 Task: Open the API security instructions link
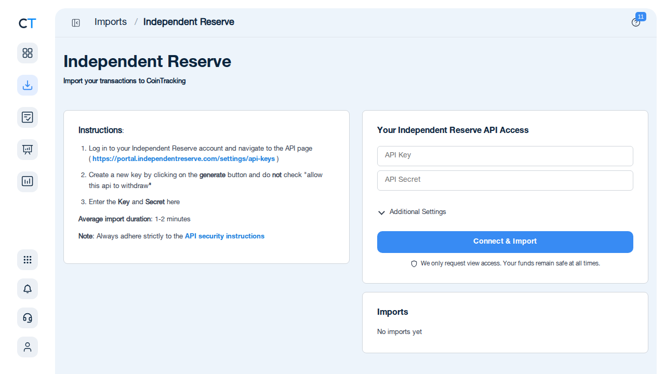click(x=224, y=236)
